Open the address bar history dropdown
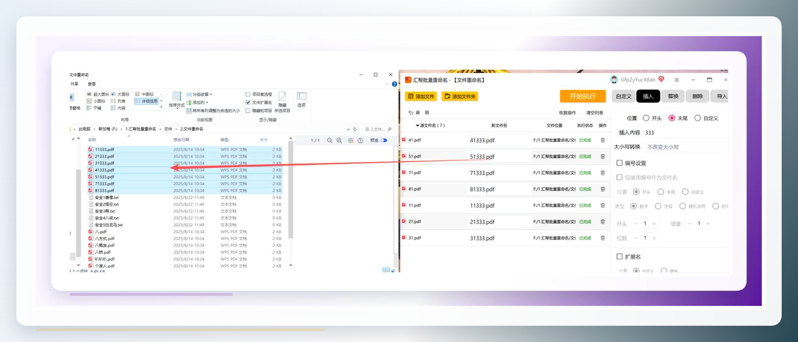The image size is (798, 342). click(349, 129)
